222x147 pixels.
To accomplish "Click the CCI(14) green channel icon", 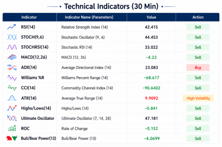I will [12, 88].
